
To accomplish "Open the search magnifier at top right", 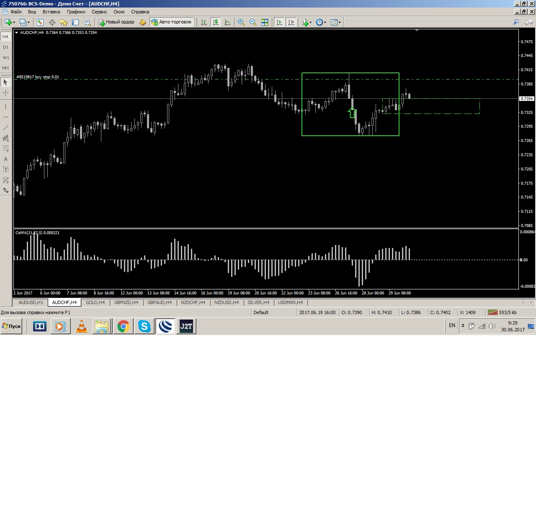I will coord(516,22).
